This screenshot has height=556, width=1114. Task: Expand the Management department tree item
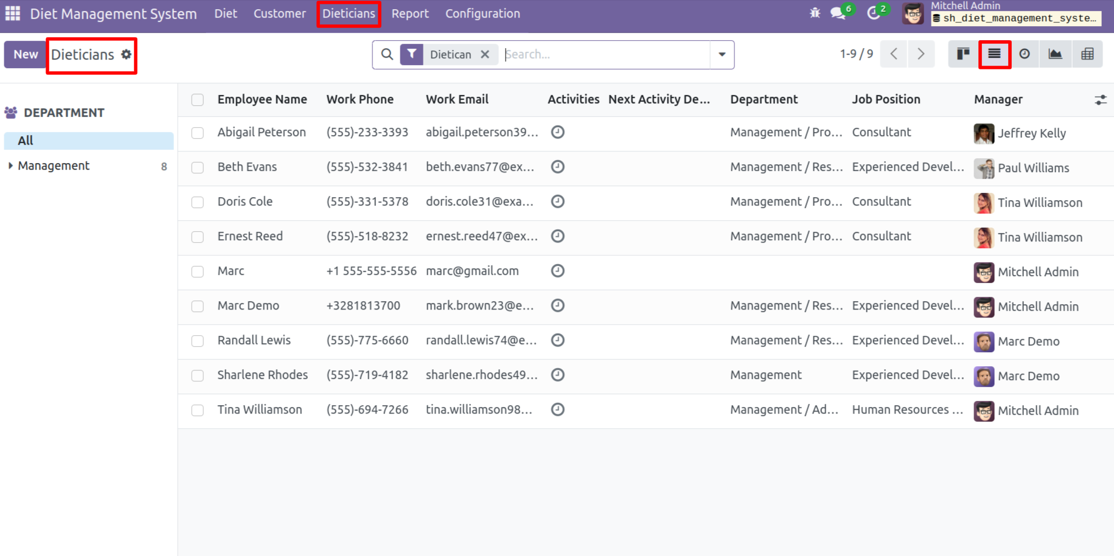tap(10, 165)
